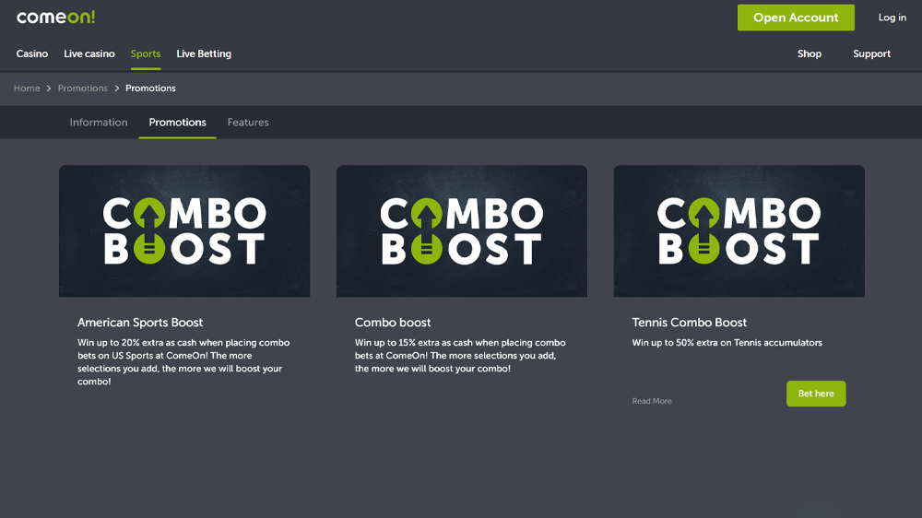Click the Combo boost title
Viewport: 922px width, 518px height.
392,323
